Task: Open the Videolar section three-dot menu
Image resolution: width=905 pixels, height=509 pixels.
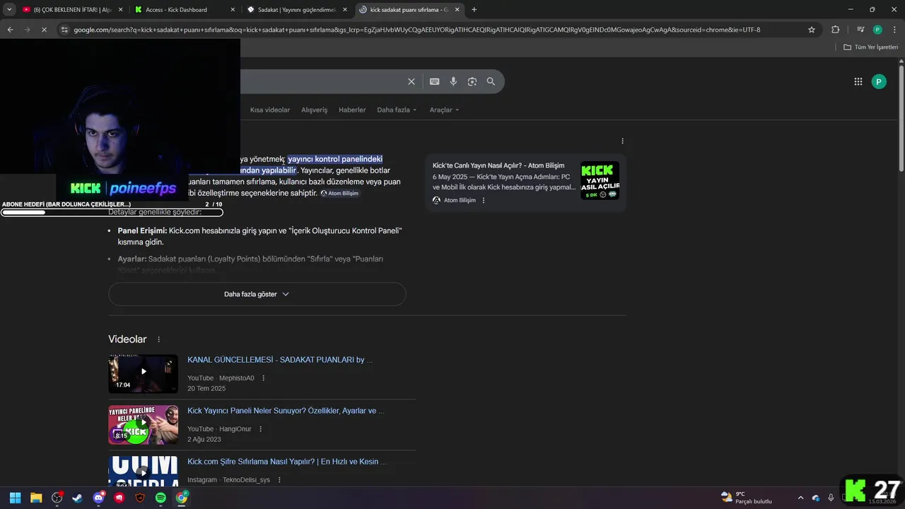Action: 158,339
